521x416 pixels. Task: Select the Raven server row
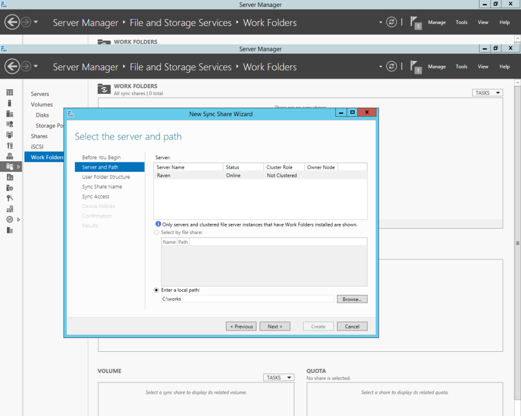click(260, 176)
